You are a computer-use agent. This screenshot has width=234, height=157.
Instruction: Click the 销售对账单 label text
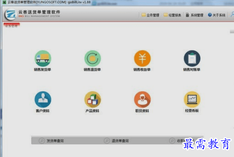click(x=192, y=70)
